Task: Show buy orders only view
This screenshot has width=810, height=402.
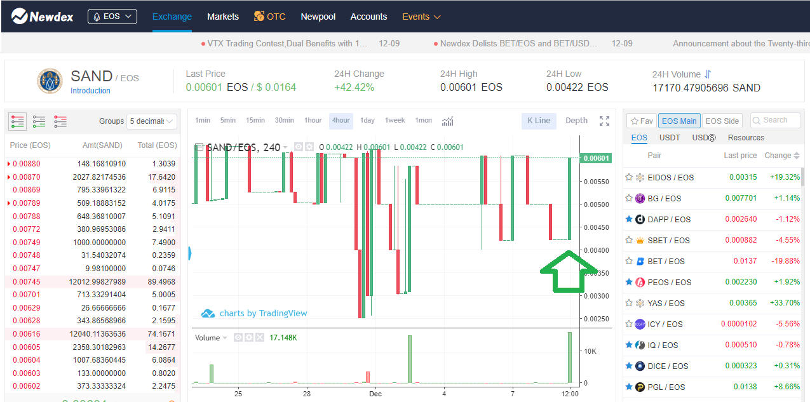Action: 39,121
